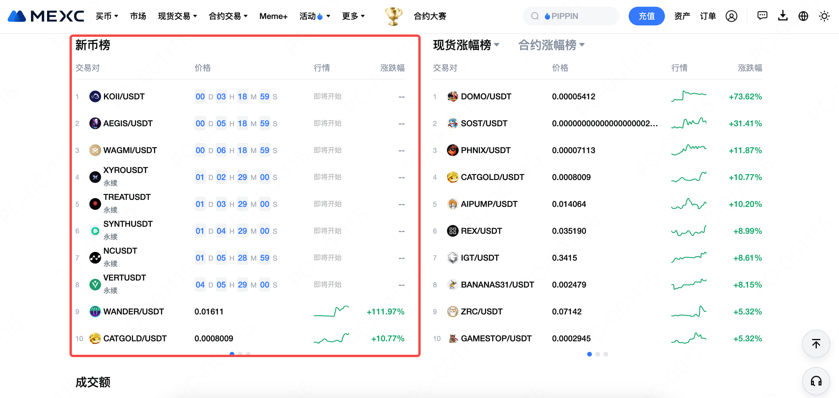The height and width of the screenshot is (398, 839).
Task: Click the SOST coin icon
Action: (453, 123)
